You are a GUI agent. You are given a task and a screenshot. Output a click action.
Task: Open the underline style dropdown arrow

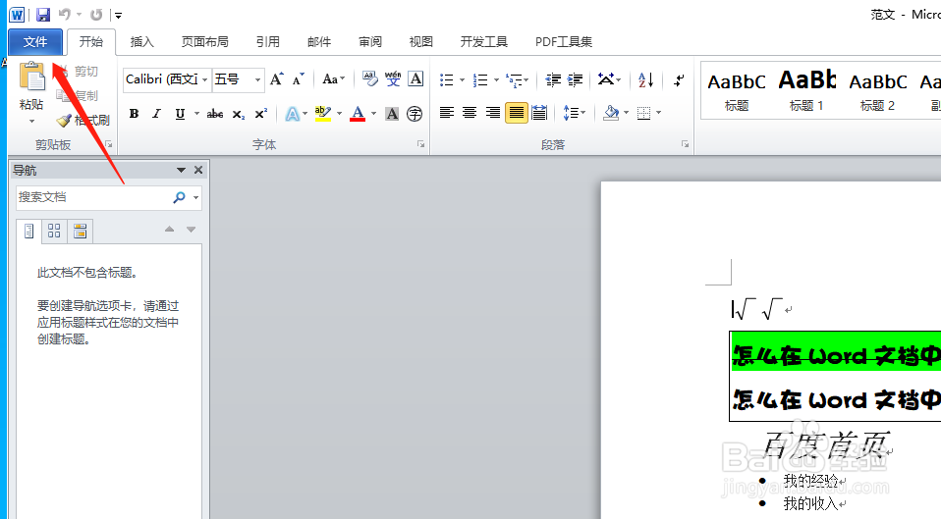tap(195, 114)
